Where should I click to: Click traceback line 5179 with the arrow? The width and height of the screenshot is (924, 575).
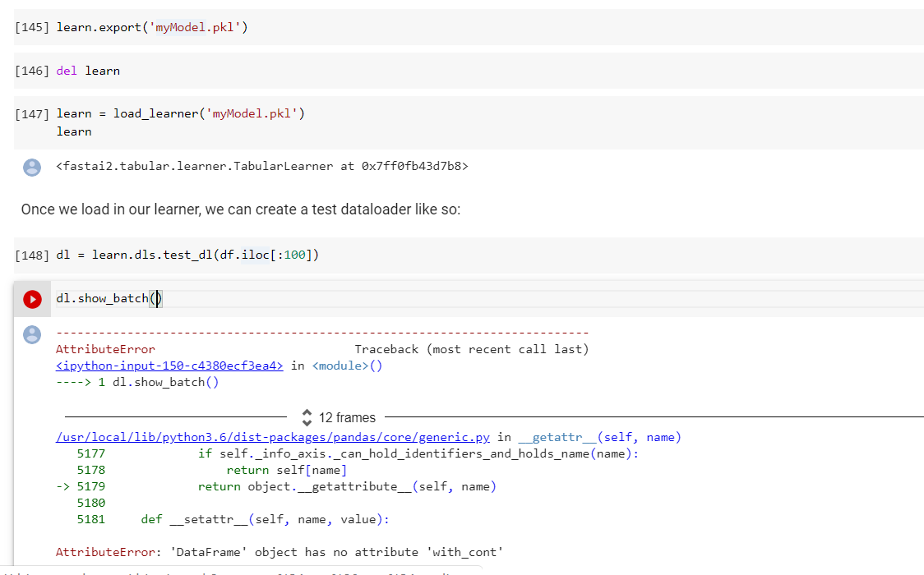point(345,486)
